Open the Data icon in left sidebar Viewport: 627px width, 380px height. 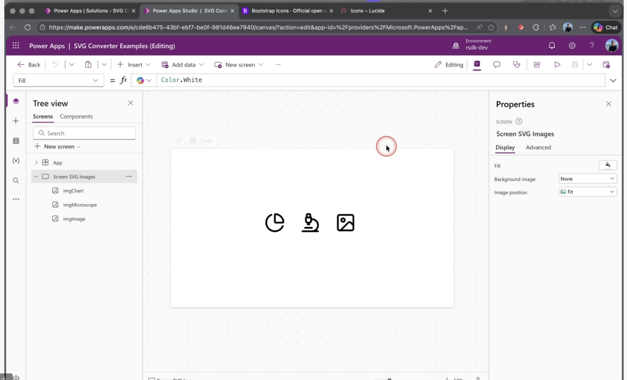point(16,141)
